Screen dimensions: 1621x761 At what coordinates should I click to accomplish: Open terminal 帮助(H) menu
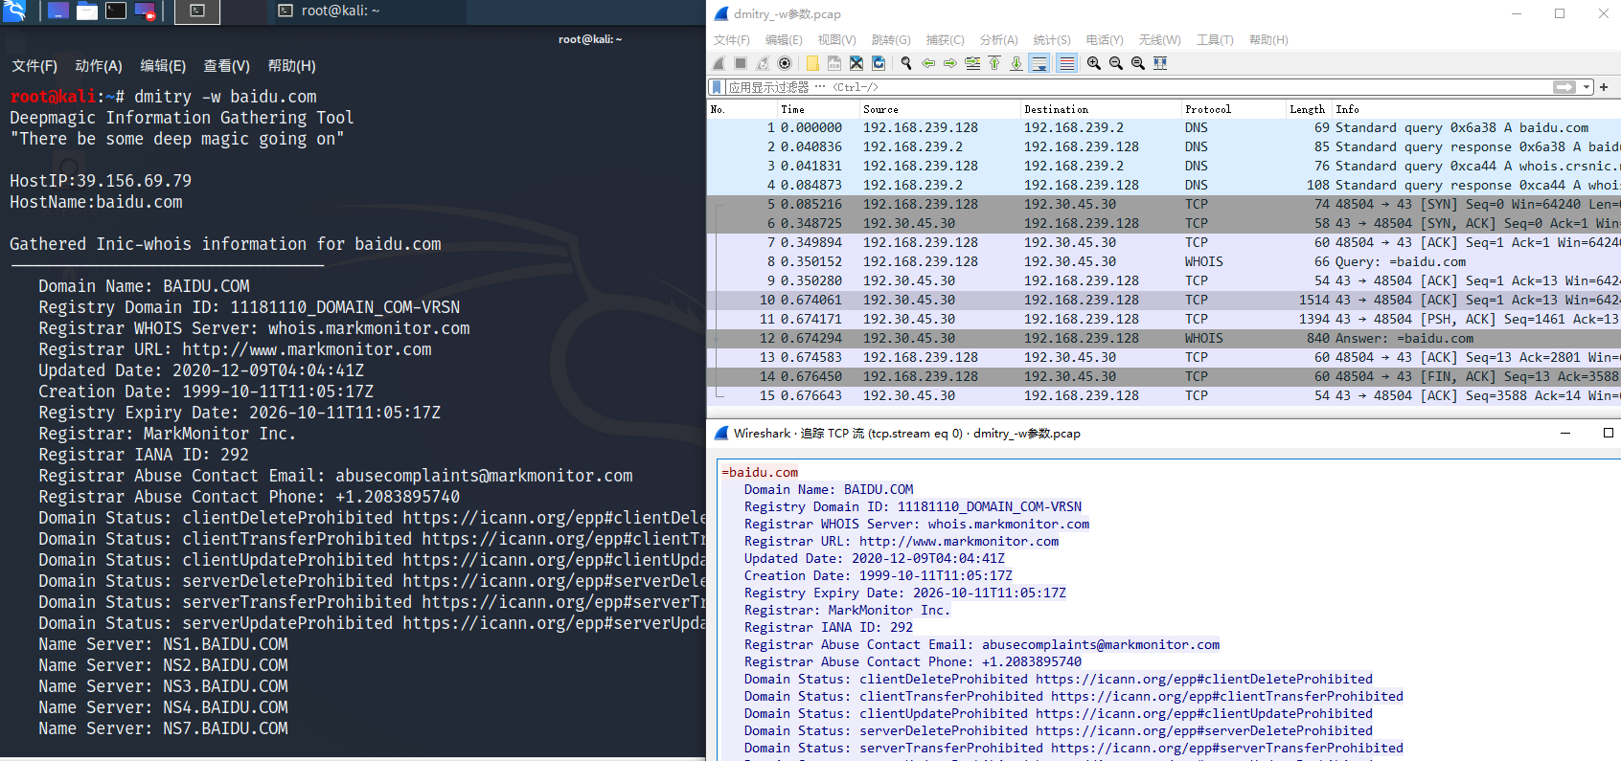tap(291, 66)
